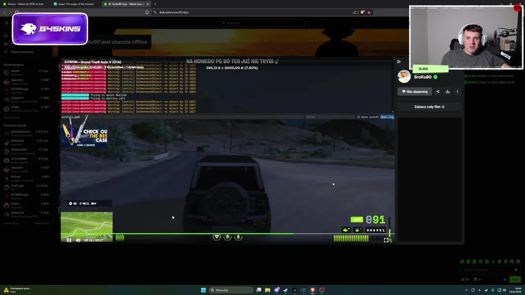
Task: Switch to the fozmxv Kick VOD tab
Action: pos(25,4)
